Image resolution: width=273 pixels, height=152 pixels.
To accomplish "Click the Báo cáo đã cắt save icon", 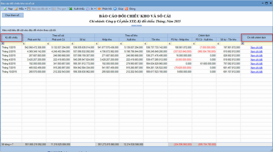I will coord(29,9).
